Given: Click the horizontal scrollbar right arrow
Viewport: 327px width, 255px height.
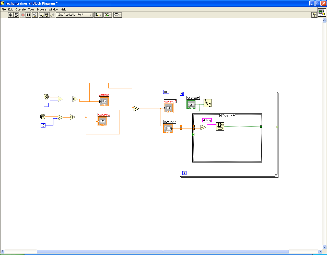Looking at the screenshot, I should point(320,251).
